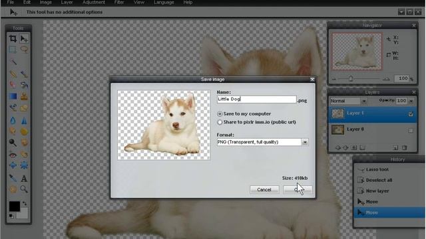Select the Pinch tool
Viewport: 426px width, 239px height.
pyautogui.click(x=24, y=165)
